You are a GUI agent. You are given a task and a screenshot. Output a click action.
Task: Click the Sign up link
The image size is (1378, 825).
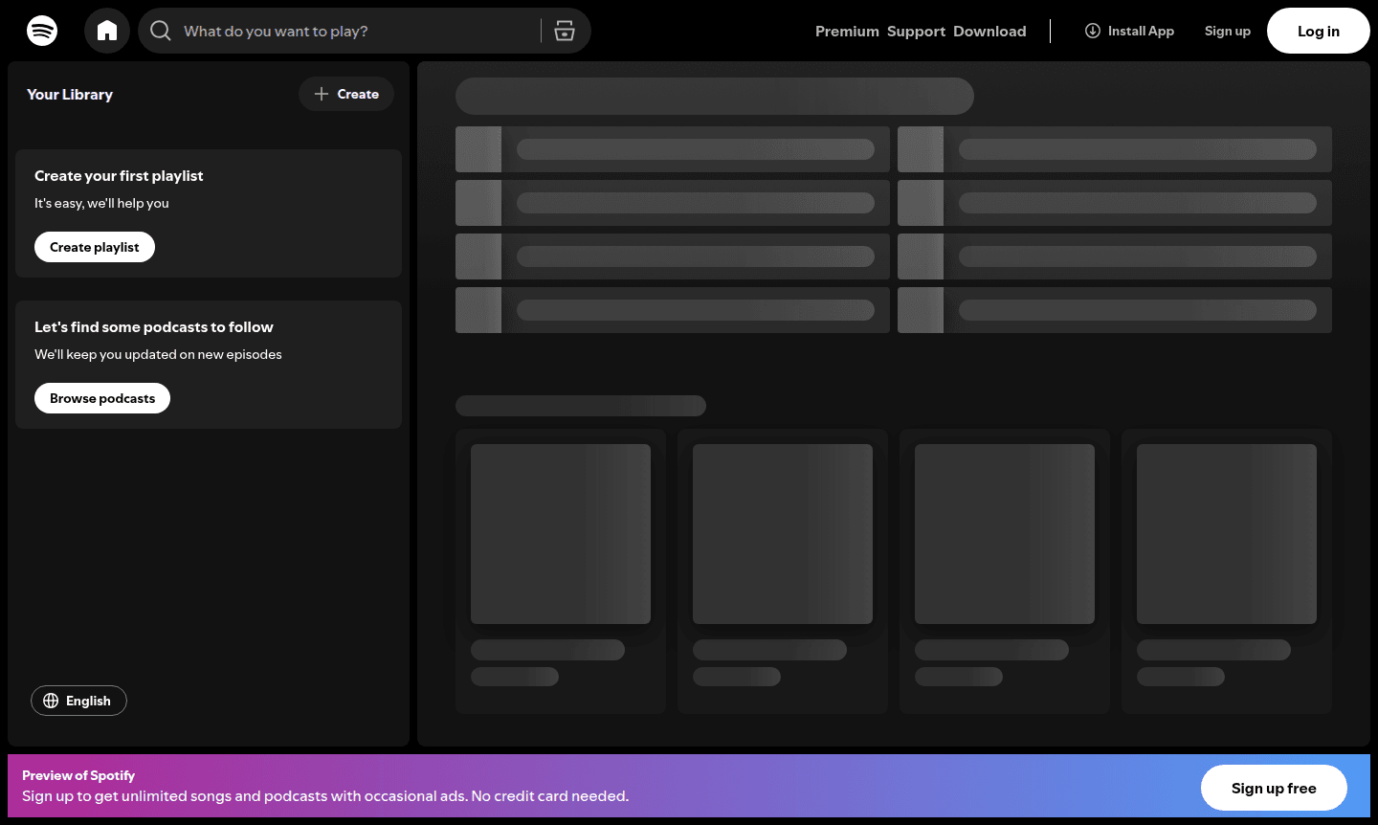pyautogui.click(x=1228, y=30)
